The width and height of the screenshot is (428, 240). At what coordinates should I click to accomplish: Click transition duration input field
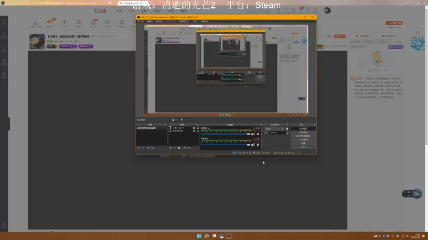pyautogui.click(x=277, y=132)
